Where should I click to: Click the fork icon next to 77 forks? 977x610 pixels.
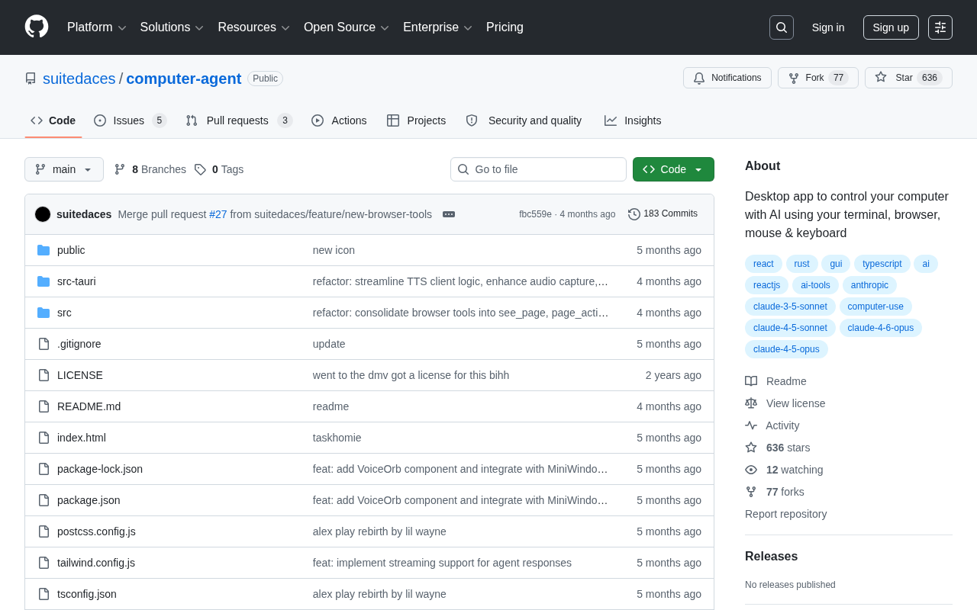[751, 492]
